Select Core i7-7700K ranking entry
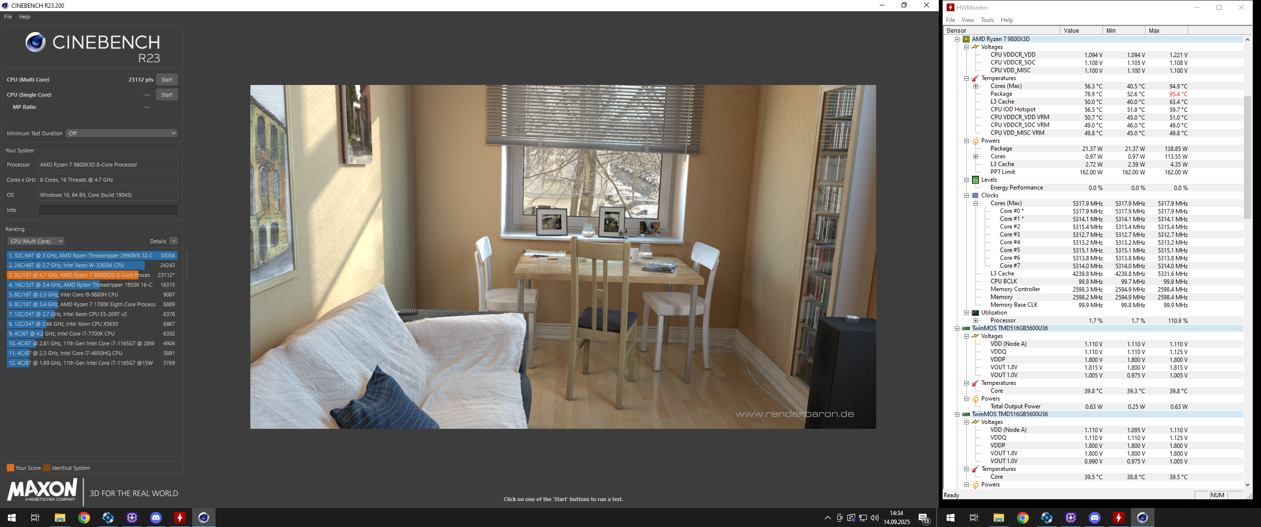 click(92, 334)
